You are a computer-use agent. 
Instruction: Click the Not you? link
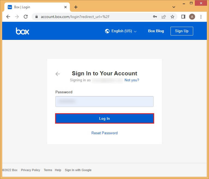132,80
